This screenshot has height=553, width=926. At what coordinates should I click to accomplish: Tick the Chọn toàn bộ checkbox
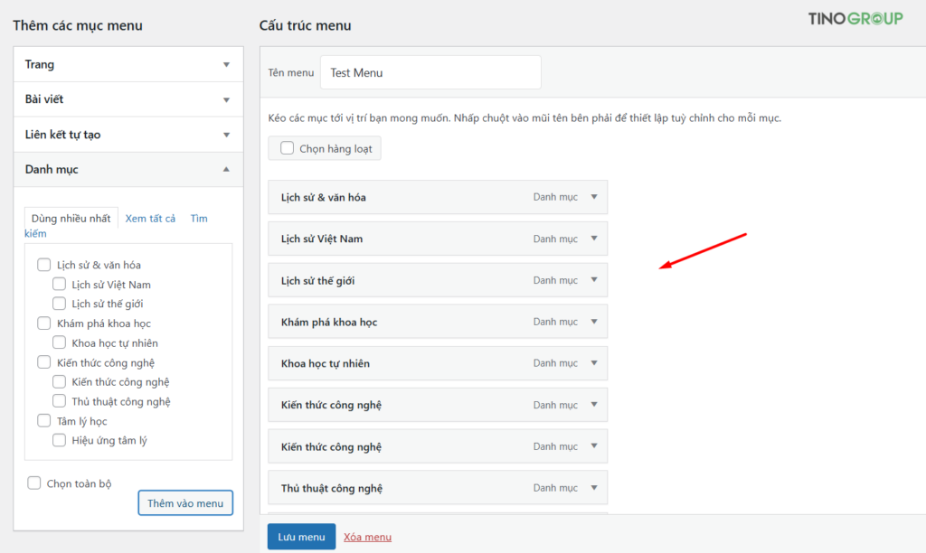pyautogui.click(x=34, y=483)
